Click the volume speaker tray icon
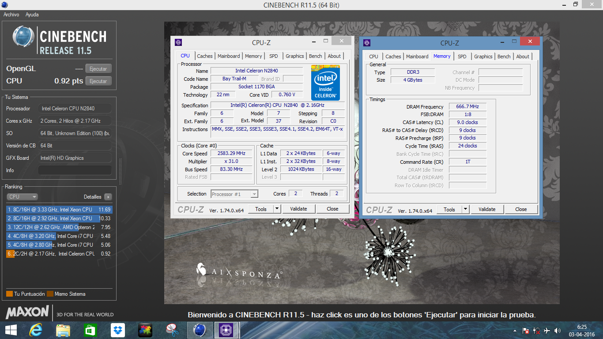Screen dimensions: 603x339 tap(558, 331)
